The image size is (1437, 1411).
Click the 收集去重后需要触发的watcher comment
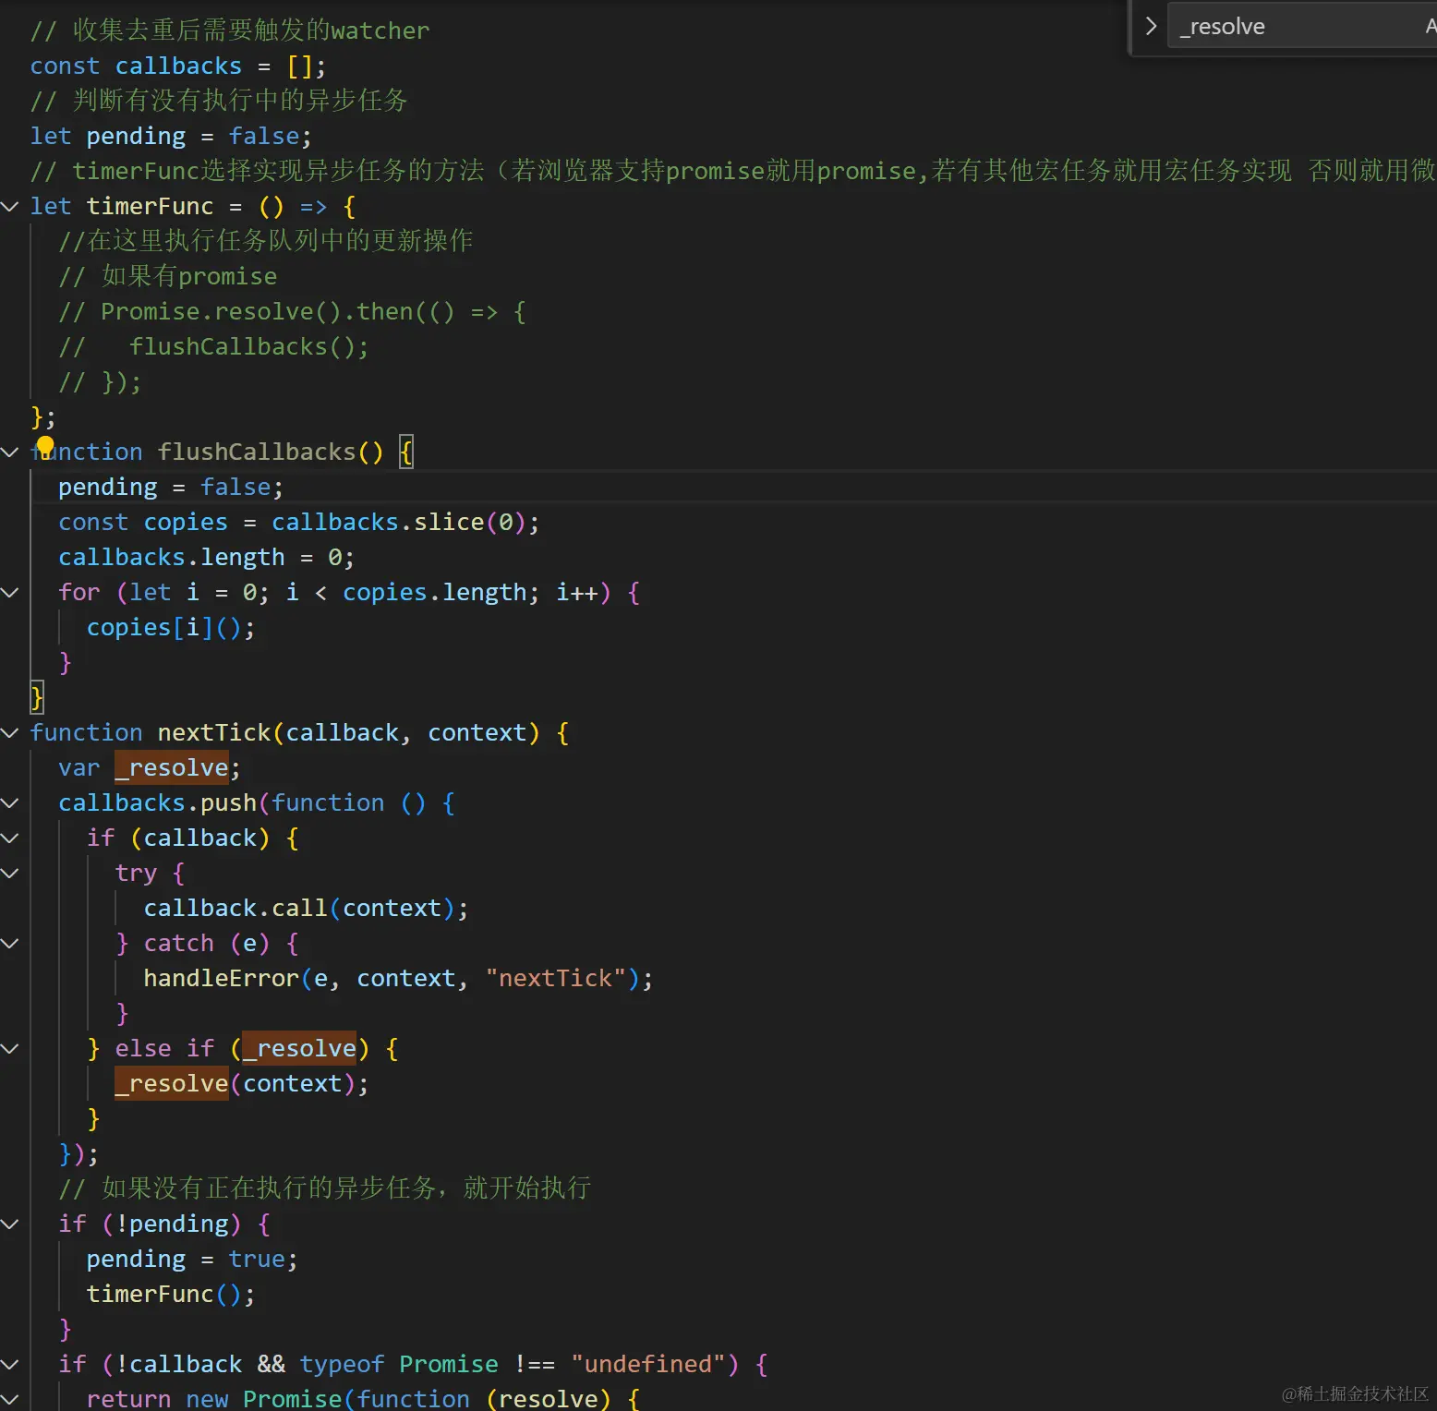coord(230,30)
